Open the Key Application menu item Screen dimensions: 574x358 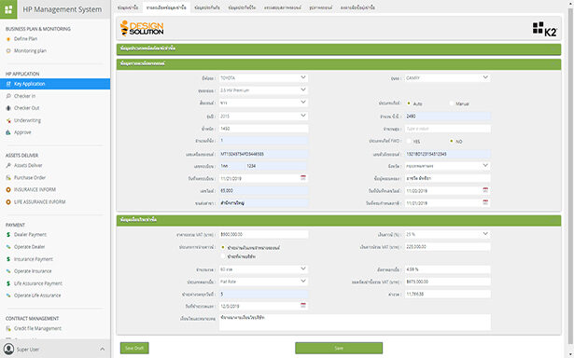coord(55,84)
